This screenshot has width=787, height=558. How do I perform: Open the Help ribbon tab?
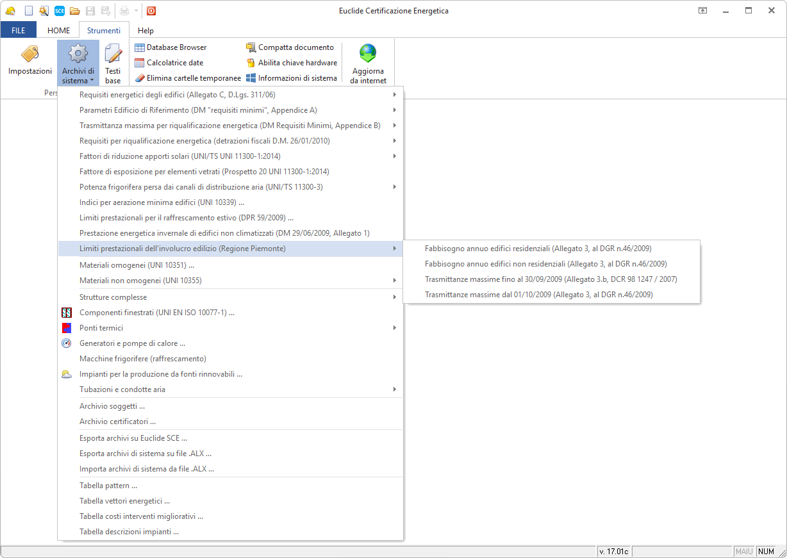coord(145,31)
